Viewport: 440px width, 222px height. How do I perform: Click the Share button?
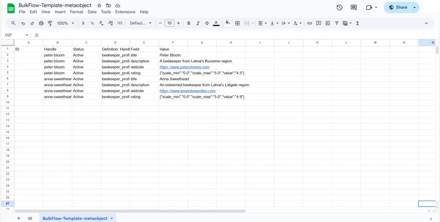(398, 8)
